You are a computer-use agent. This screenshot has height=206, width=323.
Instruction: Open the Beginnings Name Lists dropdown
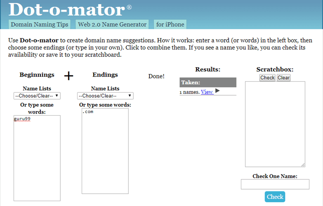pyautogui.click(x=37, y=96)
